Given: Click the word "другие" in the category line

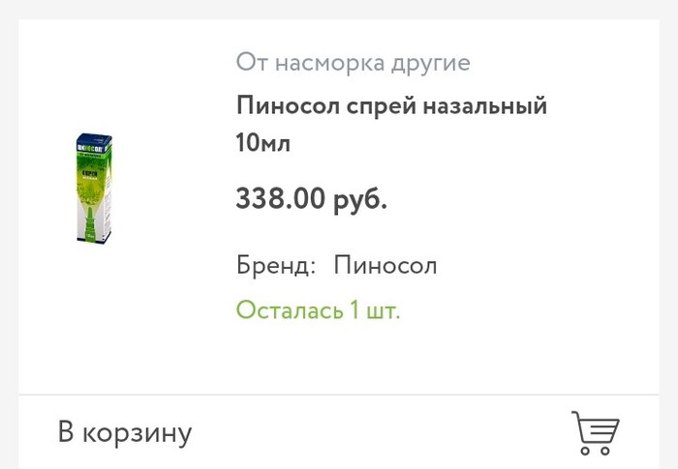Looking at the screenshot, I should (x=433, y=64).
